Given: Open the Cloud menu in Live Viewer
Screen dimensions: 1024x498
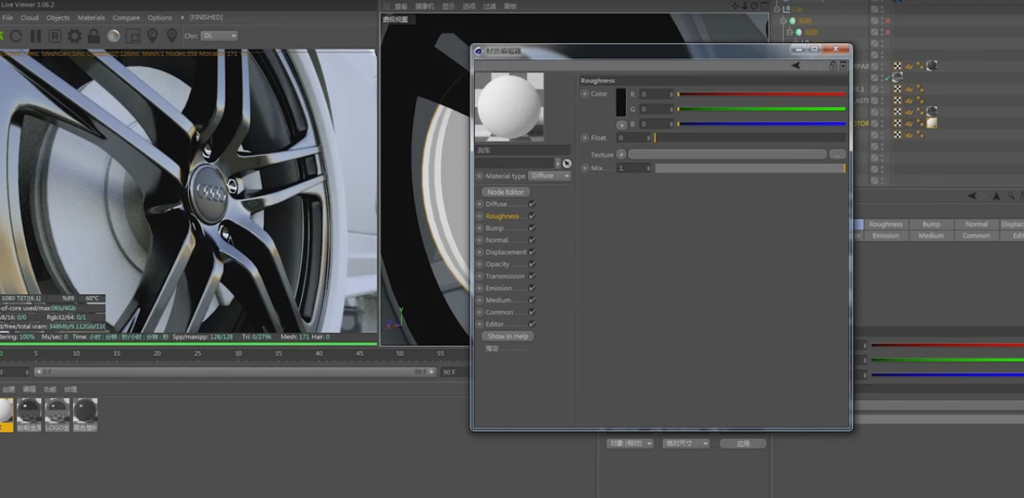Looking at the screenshot, I should (29, 17).
